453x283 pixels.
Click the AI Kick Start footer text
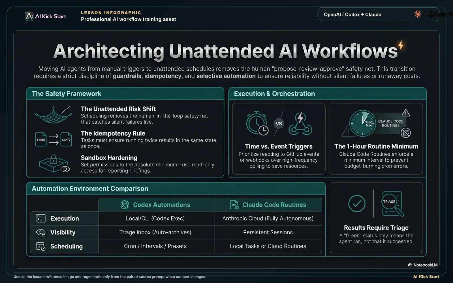[426, 276]
